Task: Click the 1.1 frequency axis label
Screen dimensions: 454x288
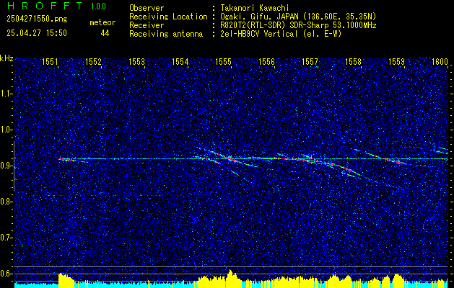Action: tap(6, 94)
